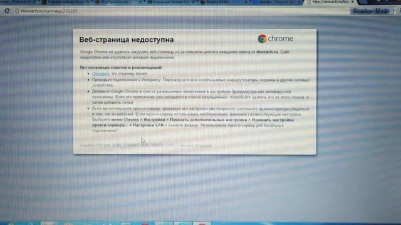Select the active http://risovach.ru/kar tab

tap(330, 2)
